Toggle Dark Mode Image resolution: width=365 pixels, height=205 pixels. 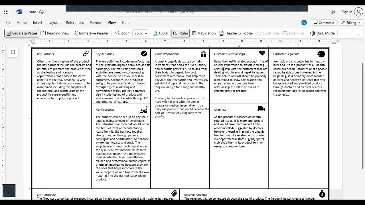pos(322,33)
